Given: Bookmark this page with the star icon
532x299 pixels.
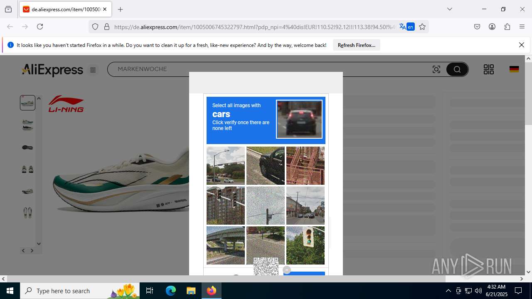Looking at the screenshot, I should tap(422, 27).
